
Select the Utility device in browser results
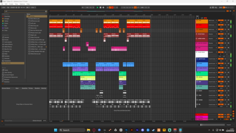click(x=37, y=16)
